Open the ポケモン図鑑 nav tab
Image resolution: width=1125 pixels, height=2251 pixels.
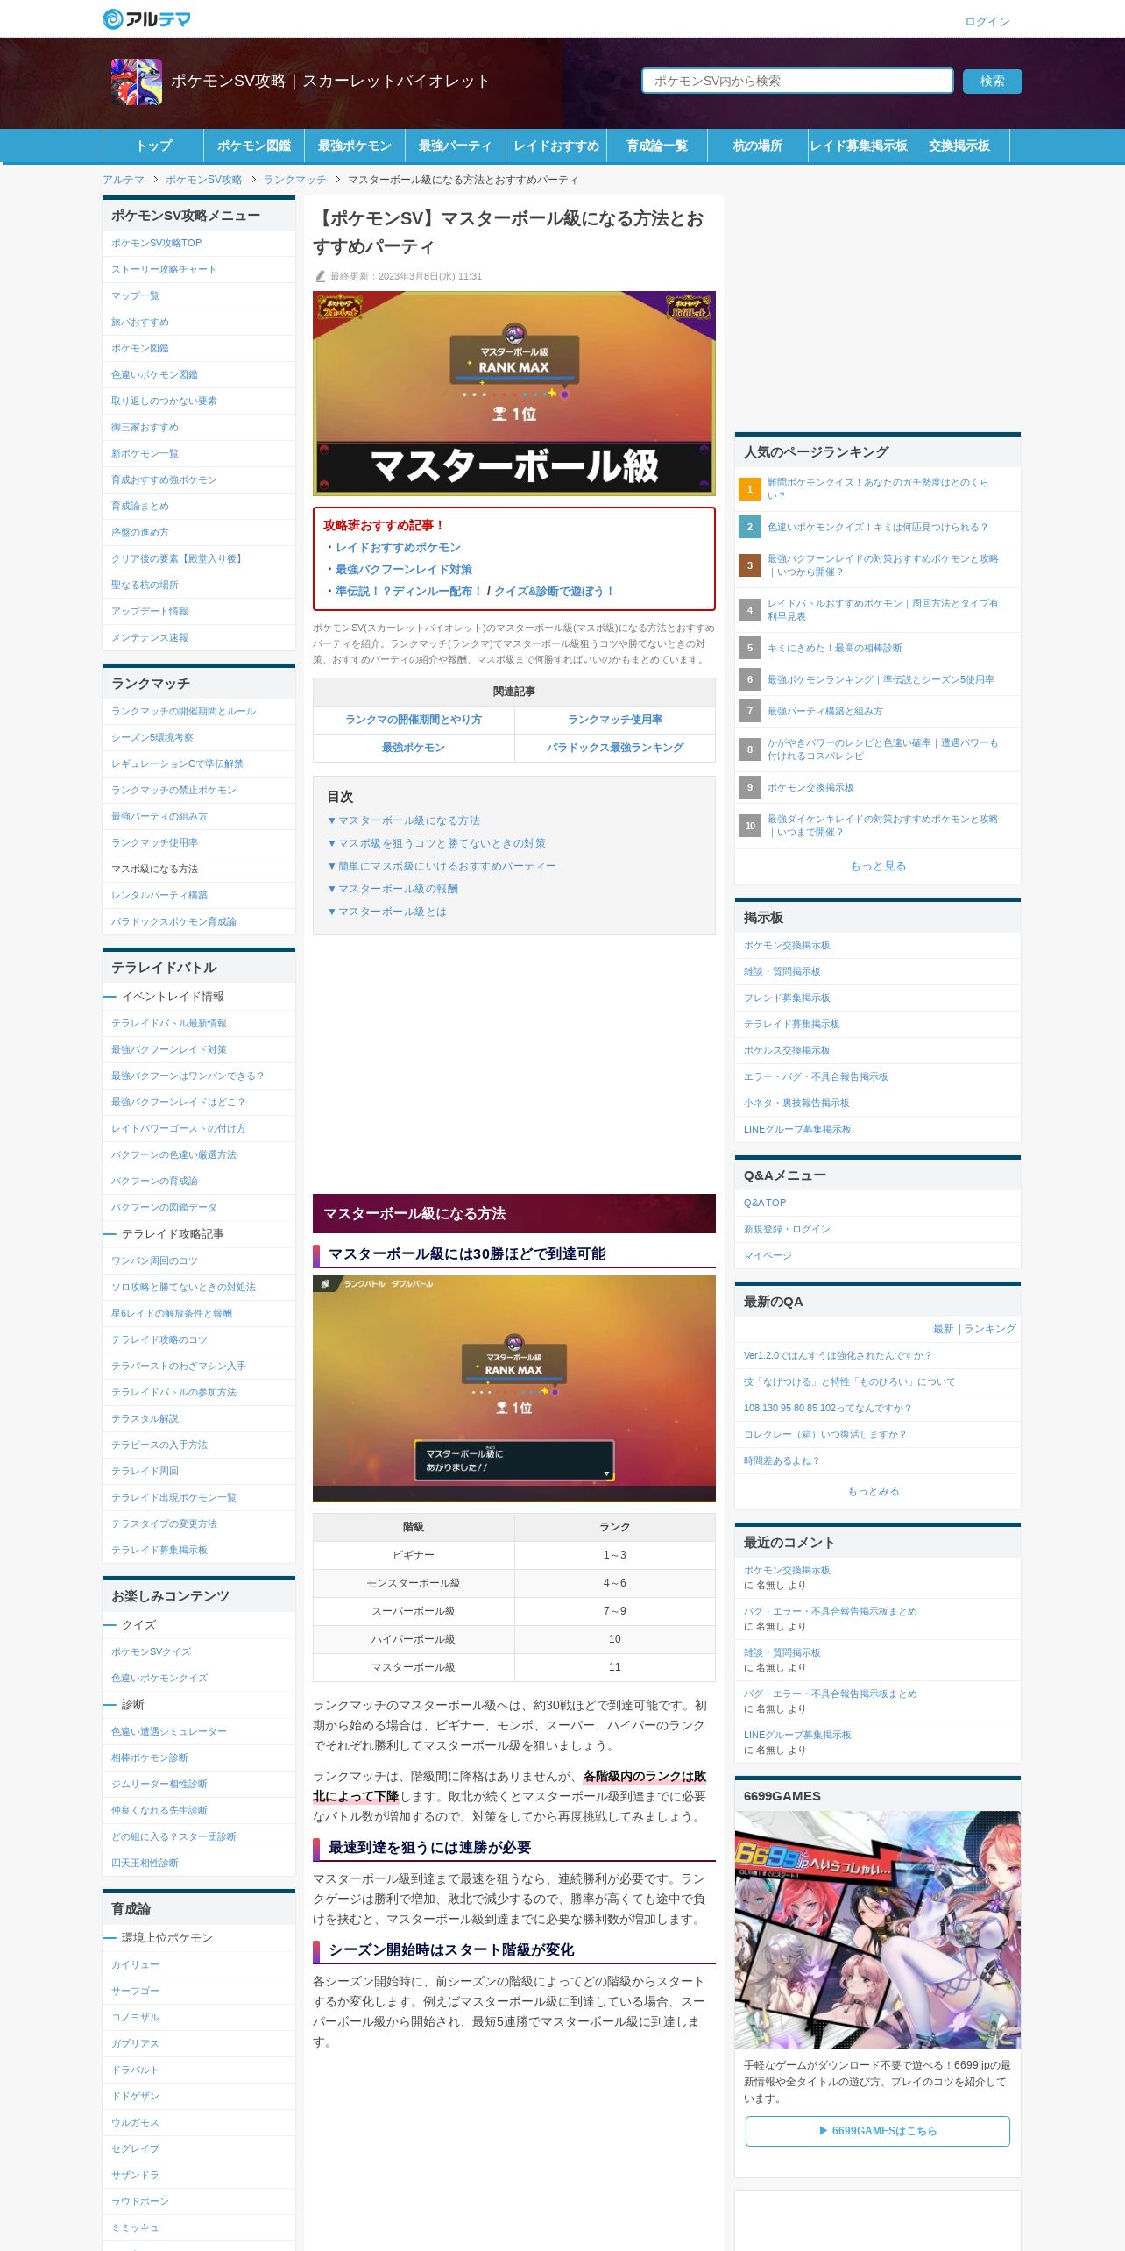(254, 146)
